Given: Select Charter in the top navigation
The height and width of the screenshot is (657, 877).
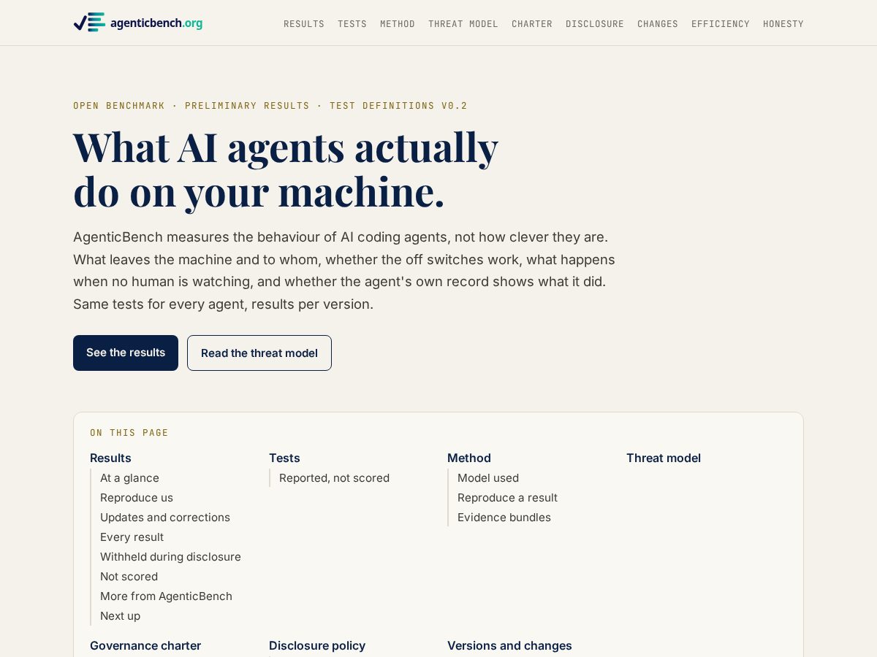Looking at the screenshot, I should [x=532, y=24].
